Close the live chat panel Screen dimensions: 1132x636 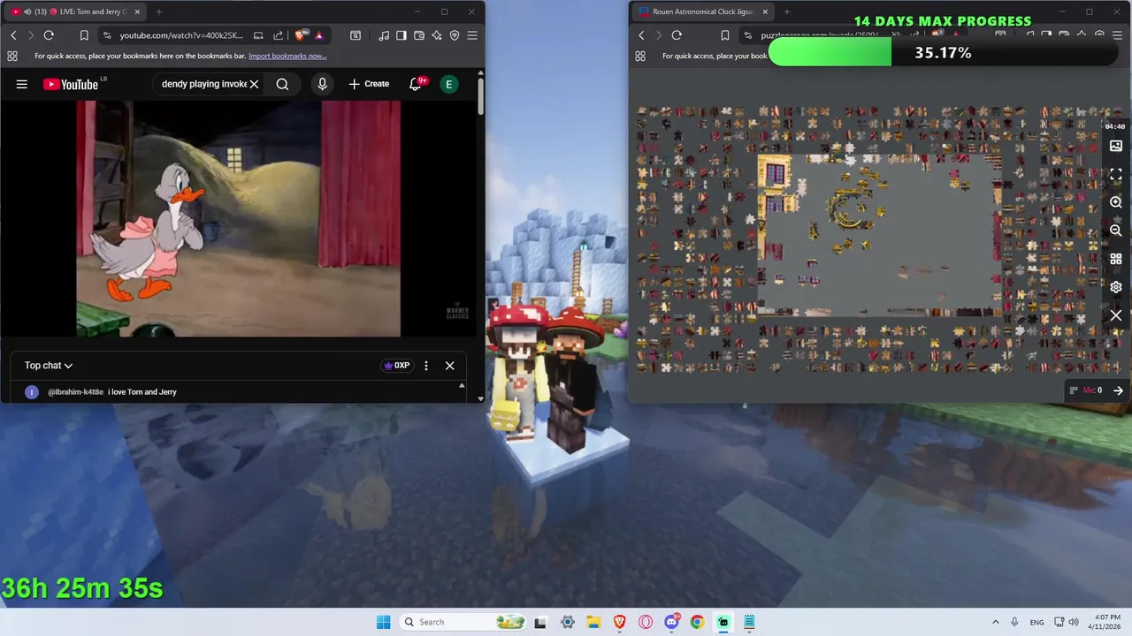click(449, 365)
